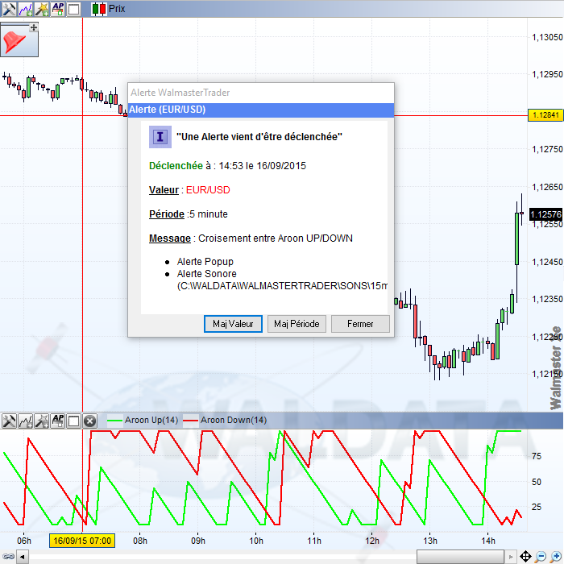Click the candlestick Prix chart type icon
Screen dimensions: 564x564
coord(99,9)
